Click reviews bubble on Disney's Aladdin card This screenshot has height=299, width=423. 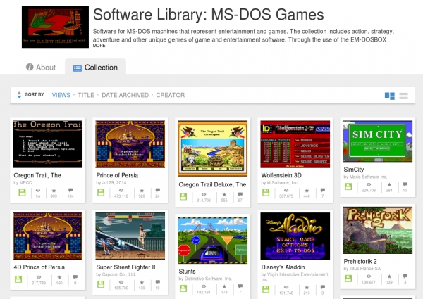(x=323, y=287)
